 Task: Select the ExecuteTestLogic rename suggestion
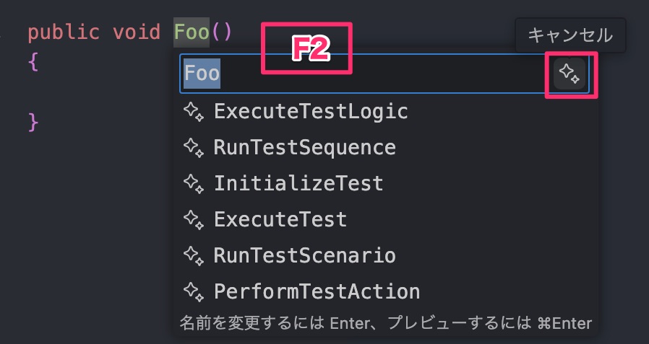(x=385, y=112)
